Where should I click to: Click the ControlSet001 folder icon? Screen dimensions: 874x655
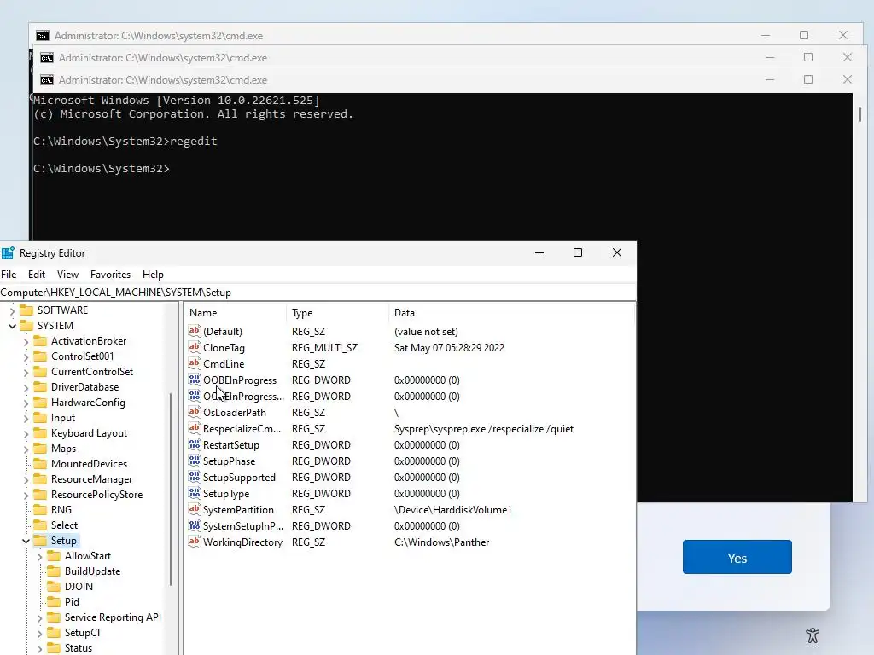(40, 356)
